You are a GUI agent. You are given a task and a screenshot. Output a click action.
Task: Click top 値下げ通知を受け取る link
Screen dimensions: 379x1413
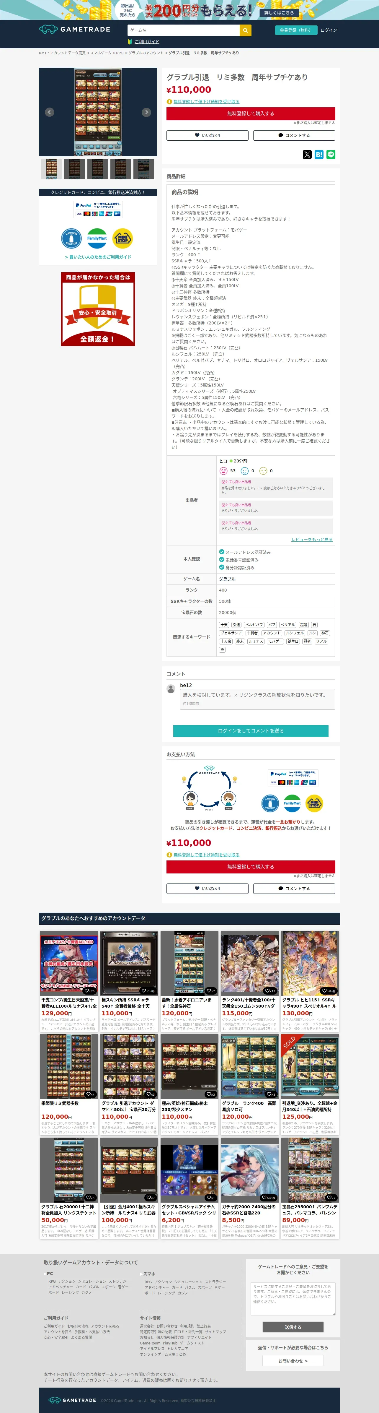207,101
